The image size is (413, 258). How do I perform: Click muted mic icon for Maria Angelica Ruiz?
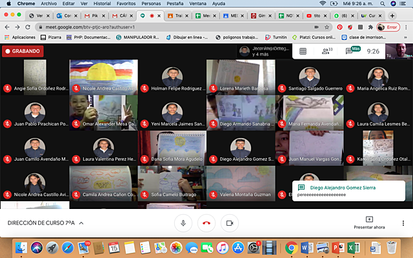tap(350, 88)
